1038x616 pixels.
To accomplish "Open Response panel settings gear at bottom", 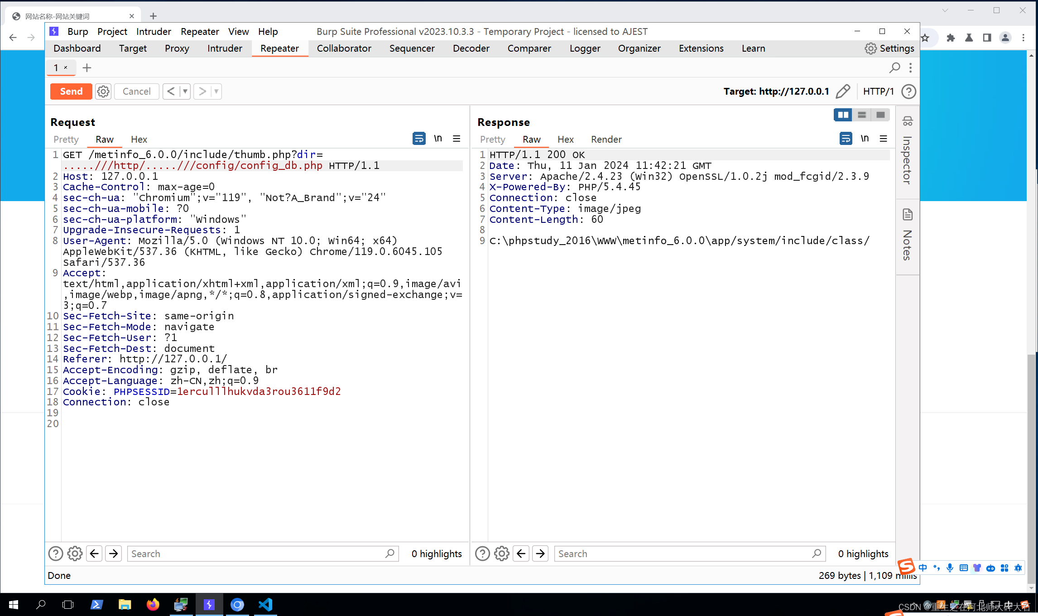I will coord(501,553).
